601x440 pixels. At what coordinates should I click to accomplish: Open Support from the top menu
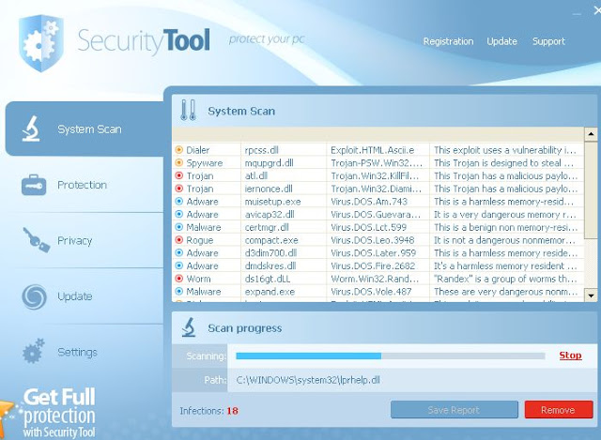pyautogui.click(x=548, y=41)
